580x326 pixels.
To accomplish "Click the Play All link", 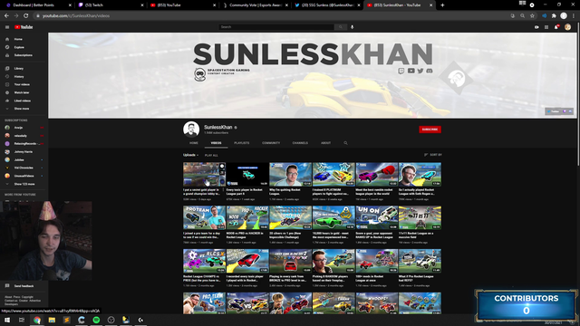I will pyautogui.click(x=211, y=155).
